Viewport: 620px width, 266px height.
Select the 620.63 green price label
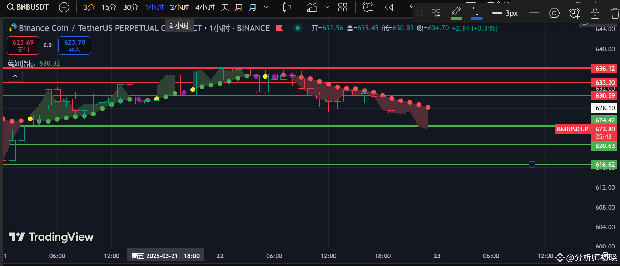[x=605, y=146]
